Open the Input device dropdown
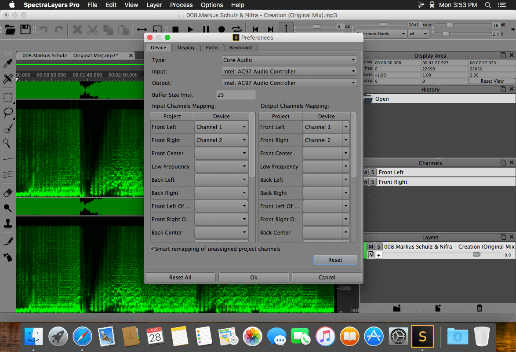This screenshot has width=516, height=352. pyautogui.click(x=289, y=72)
